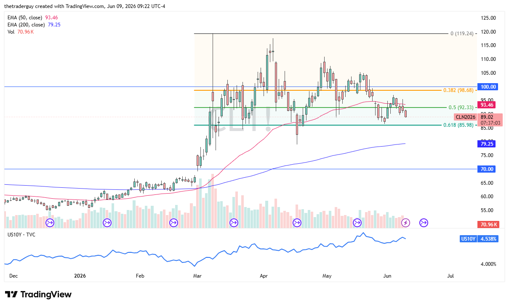Select the EMA (50, close) legend entry

click(x=33, y=18)
